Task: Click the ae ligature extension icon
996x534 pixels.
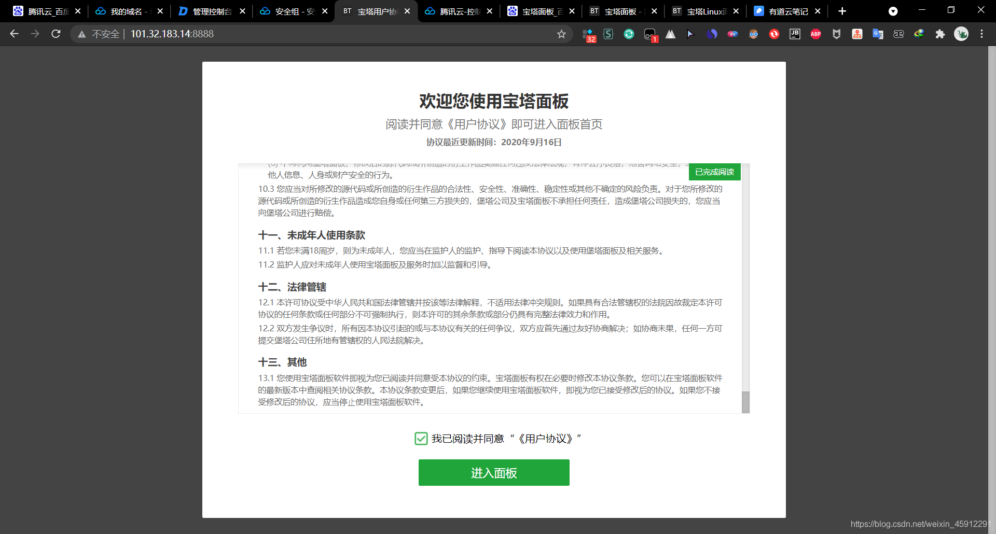Action: (898, 34)
